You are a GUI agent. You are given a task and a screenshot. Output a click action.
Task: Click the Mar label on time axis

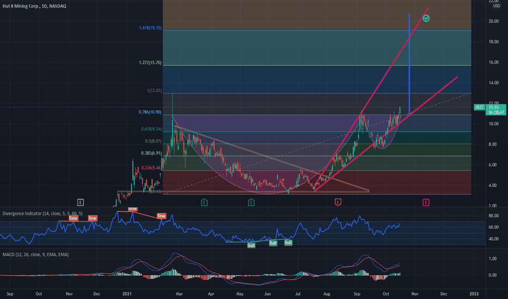click(x=179, y=294)
